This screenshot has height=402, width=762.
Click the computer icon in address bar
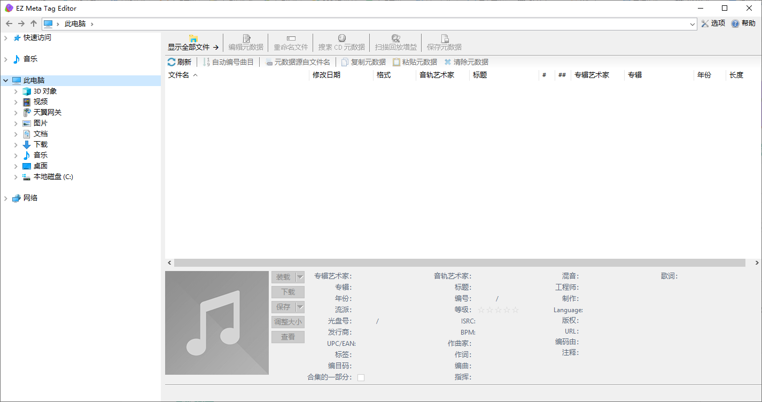coord(49,24)
